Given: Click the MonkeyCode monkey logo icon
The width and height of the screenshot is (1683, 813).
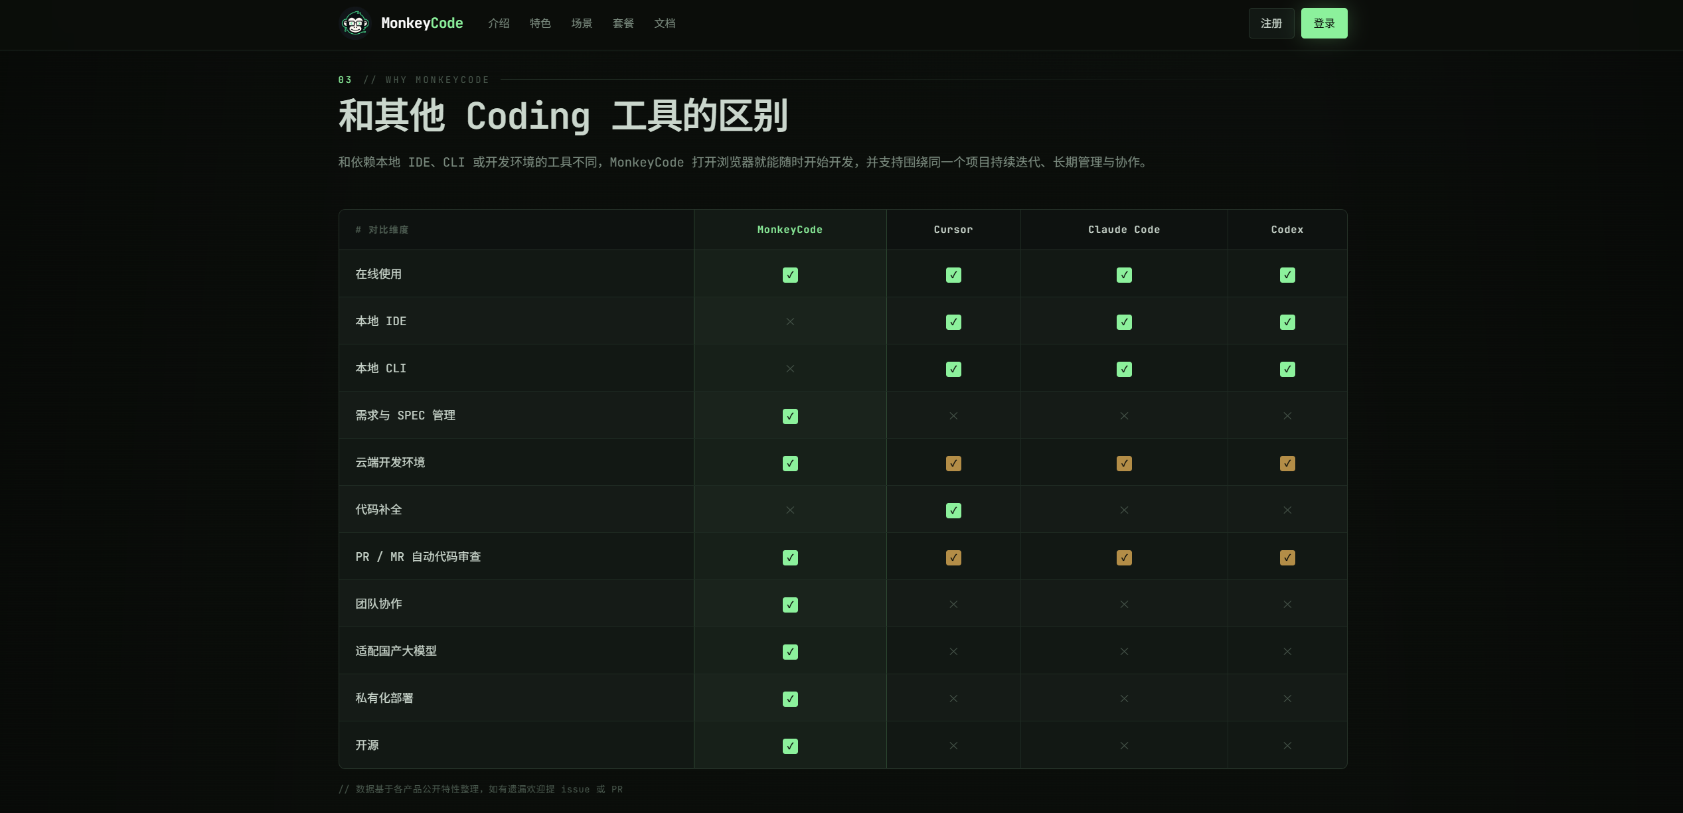Looking at the screenshot, I should [x=355, y=24].
